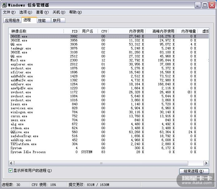217x189 pixels.
Task: Click 提交更改: 831M / 1638M status text
Action: click(89, 185)
